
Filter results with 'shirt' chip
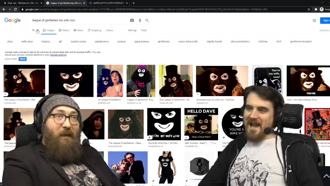[279, 42]
